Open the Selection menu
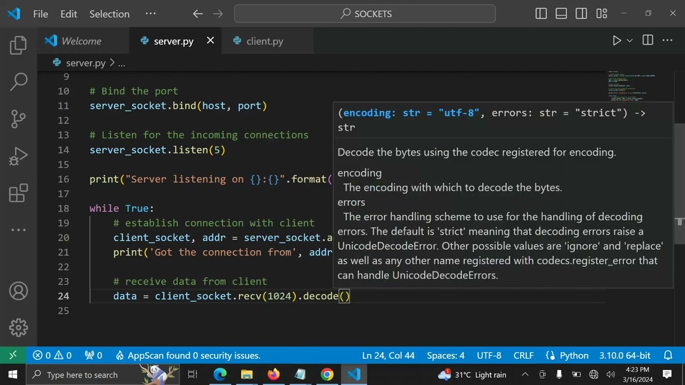This screenshot has width=685, height=385. click(109, 14)
